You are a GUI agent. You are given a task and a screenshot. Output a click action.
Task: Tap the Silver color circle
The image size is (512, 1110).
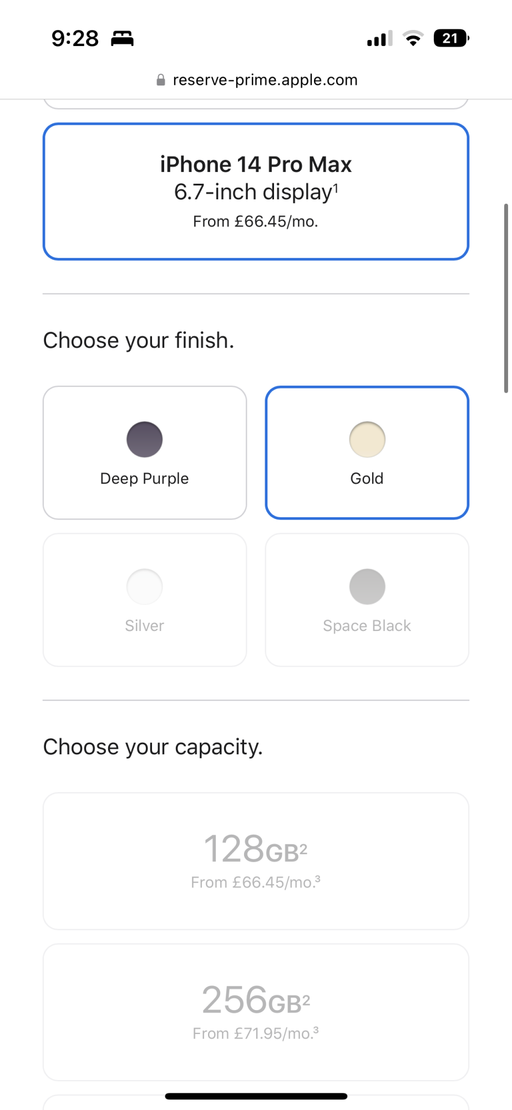click(145, 587)
